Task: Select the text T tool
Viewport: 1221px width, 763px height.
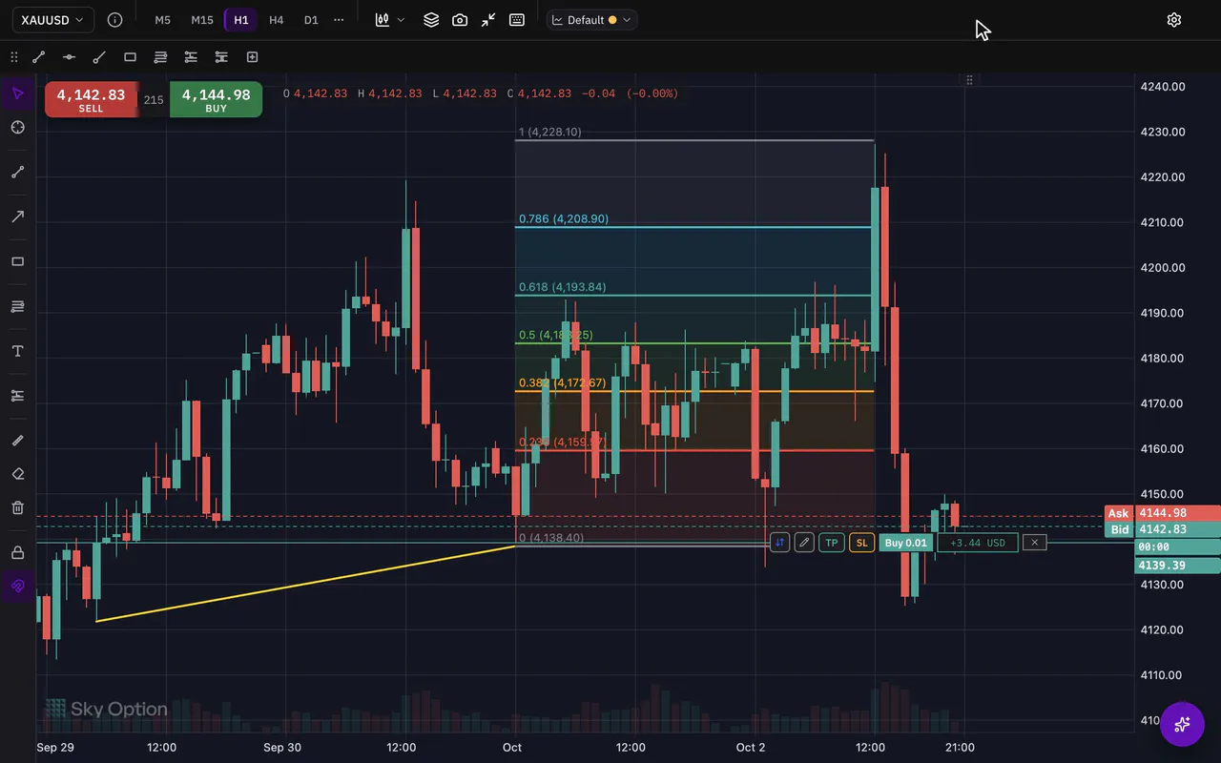Action: (x=17, y=351)
